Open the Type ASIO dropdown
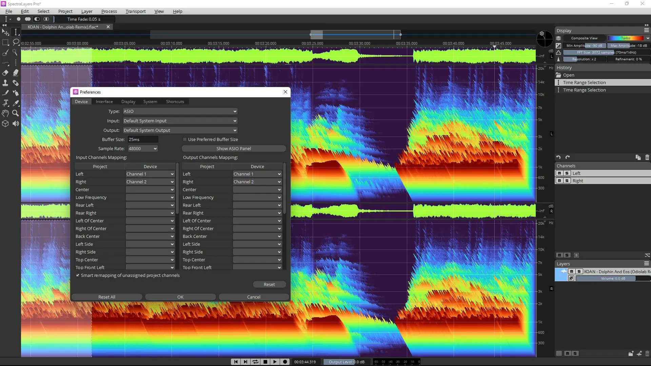 [x=180, y=111]
